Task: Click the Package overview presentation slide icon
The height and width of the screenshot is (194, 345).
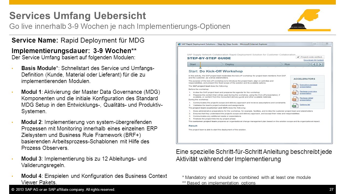Action: (295, 92)
